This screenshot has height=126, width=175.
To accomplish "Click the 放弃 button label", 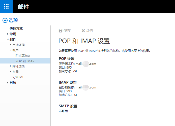I will pyautogui.click(x=90, y=31).
